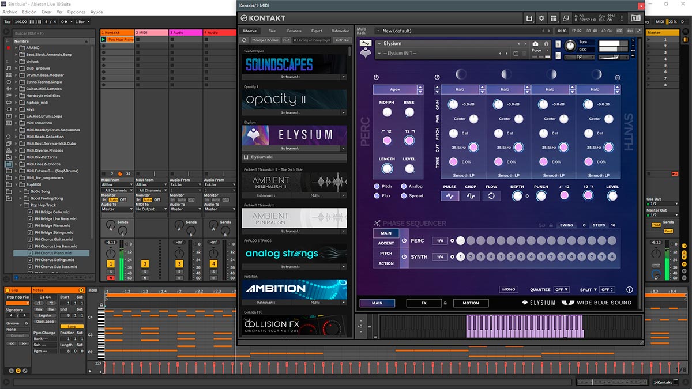Click the Phase Sequencer link icon

(541, 225)
